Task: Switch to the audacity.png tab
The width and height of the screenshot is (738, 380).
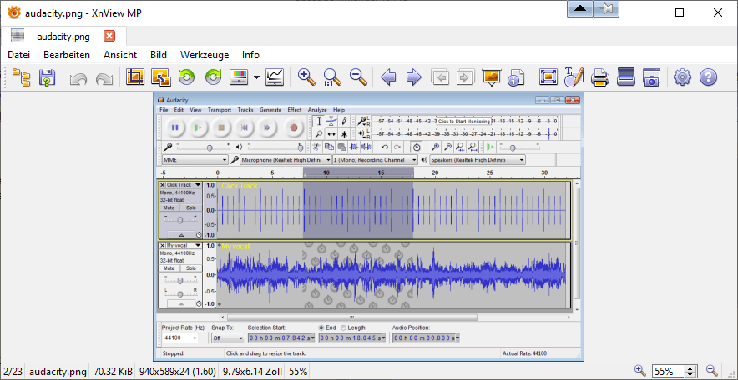Action: click(x=63, y=36)
